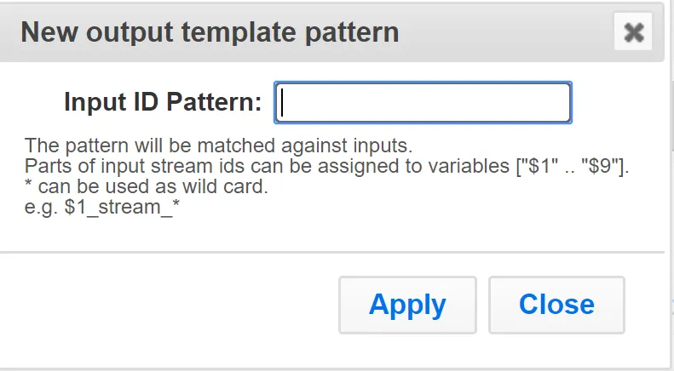Click the word 'Pattern:' beside the input
The height and width of the screenshot is (371, 674).
tap(214, 102)
